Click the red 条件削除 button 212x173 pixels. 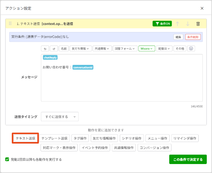point(193,37)
